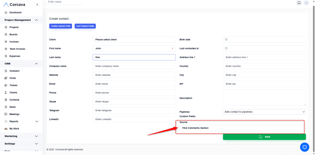Click the Tickets sidebar icon

tap(6, 85)
